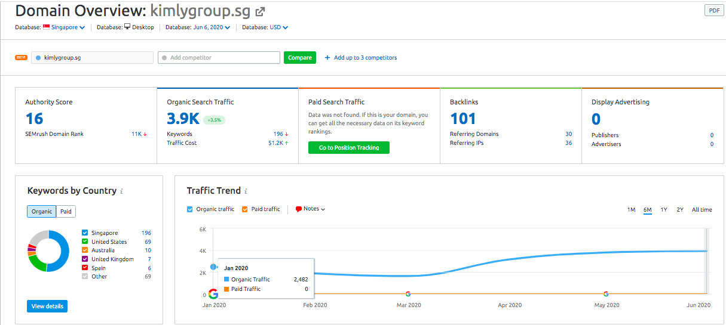Click the red Notes speech-bubble icon
The width and height of the screenshot is (726, 325).
click(299, 209)
